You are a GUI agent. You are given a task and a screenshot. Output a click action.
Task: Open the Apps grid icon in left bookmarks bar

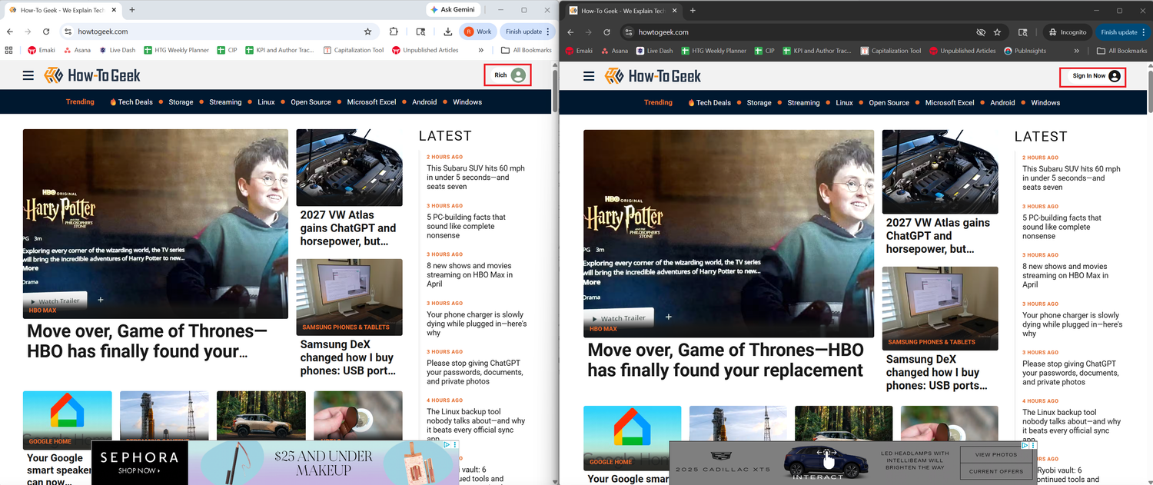pos(9,50)
